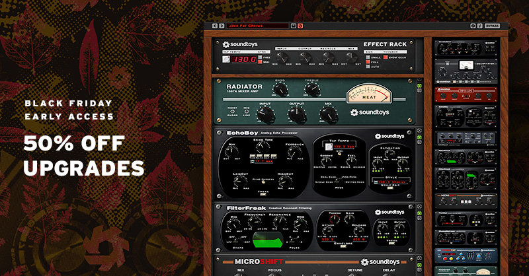Enable MIDI tempo sync mode
This screenshot has height=276, width=529.
point(260,62)
